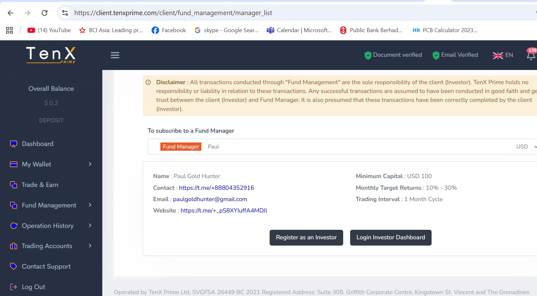Click the TenX Prime logo
This screenshot has height=296, width=537.
(51, 55)
